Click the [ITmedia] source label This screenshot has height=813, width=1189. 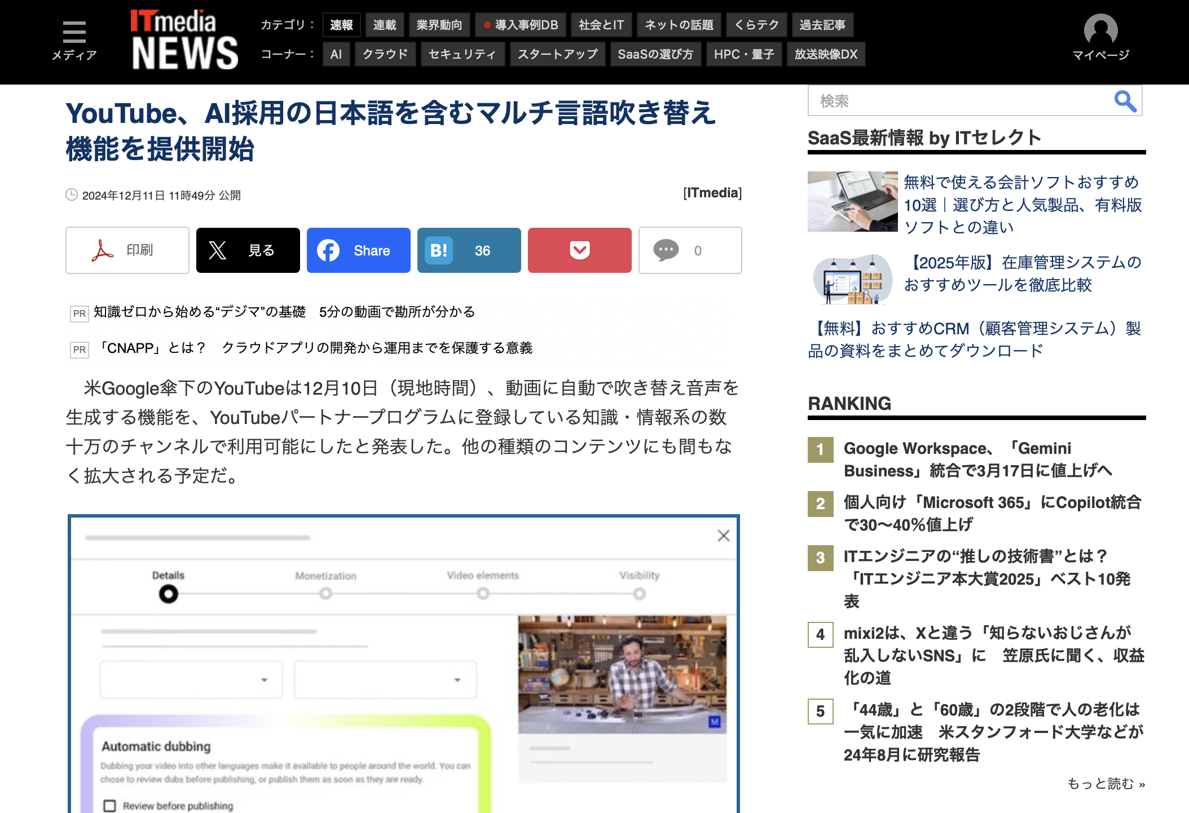coord(712,193)
